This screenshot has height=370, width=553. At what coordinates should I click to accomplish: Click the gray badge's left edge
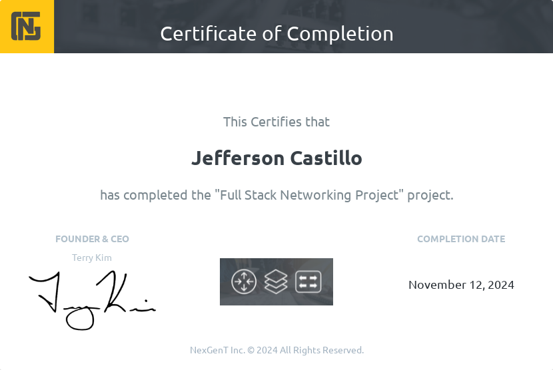tap(223, 281)
